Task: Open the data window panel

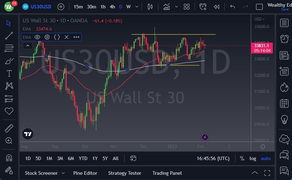Action: tap(284, 71)
